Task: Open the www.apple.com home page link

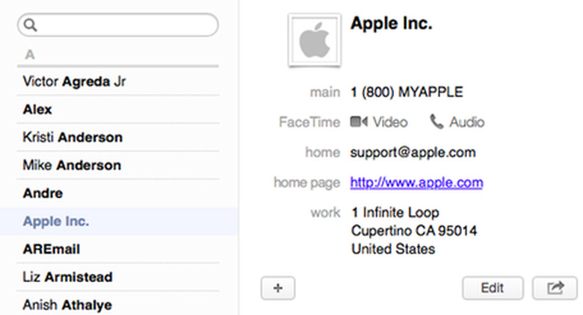Action: pos(416,183)
